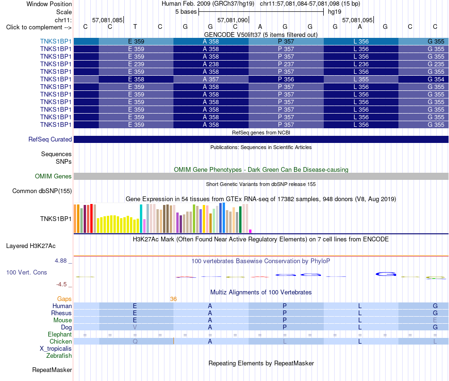Click '100 vertebrates Basewise Conservation by PhyloP' title

261,261
